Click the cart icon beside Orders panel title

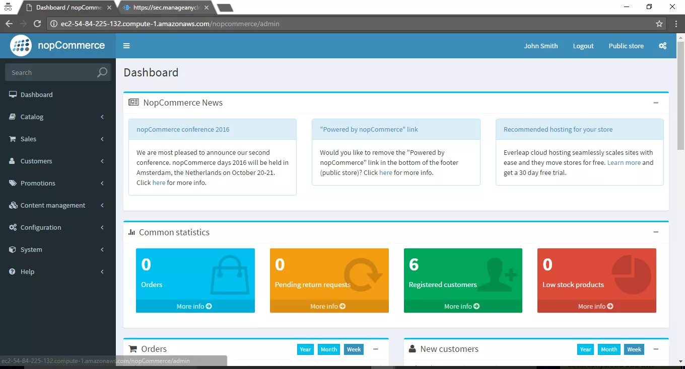coord(133,349)
